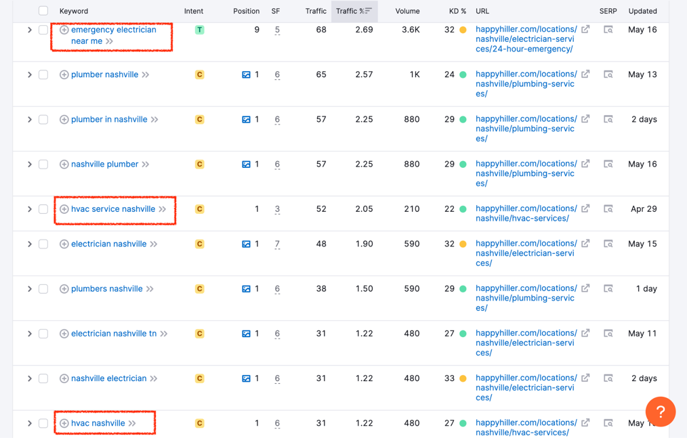This screenshot has width=687, height=438.
Task: Open the 24-hour-emergency URL link
Action: (526, 39)
